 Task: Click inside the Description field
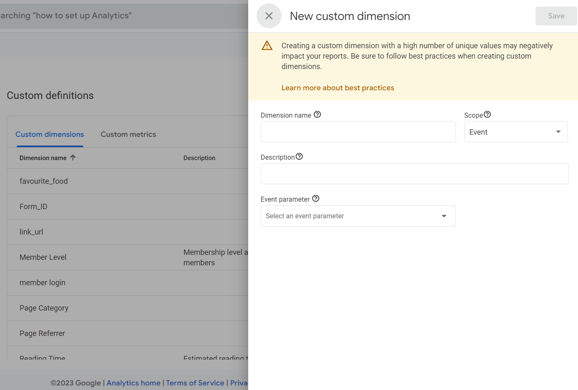click(414, 173)
